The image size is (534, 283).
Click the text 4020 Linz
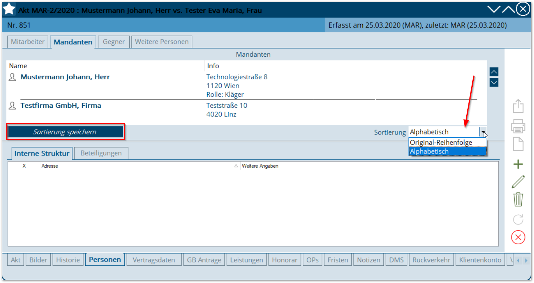(x=221, y=114)
